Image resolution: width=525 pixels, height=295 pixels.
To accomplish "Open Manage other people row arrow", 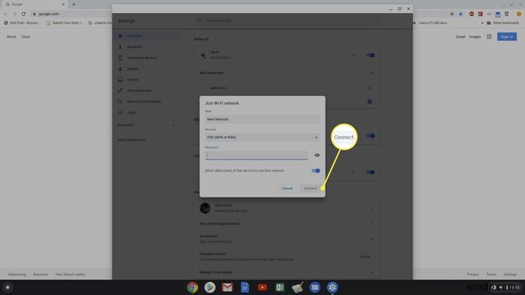I will (372, 272).
